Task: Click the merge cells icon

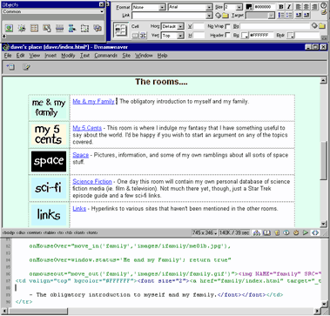Action: pos(135,36)
